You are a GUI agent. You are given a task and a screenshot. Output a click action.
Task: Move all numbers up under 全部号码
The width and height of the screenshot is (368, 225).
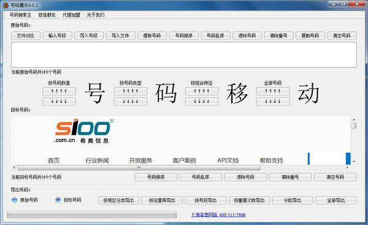click(273, 91)
